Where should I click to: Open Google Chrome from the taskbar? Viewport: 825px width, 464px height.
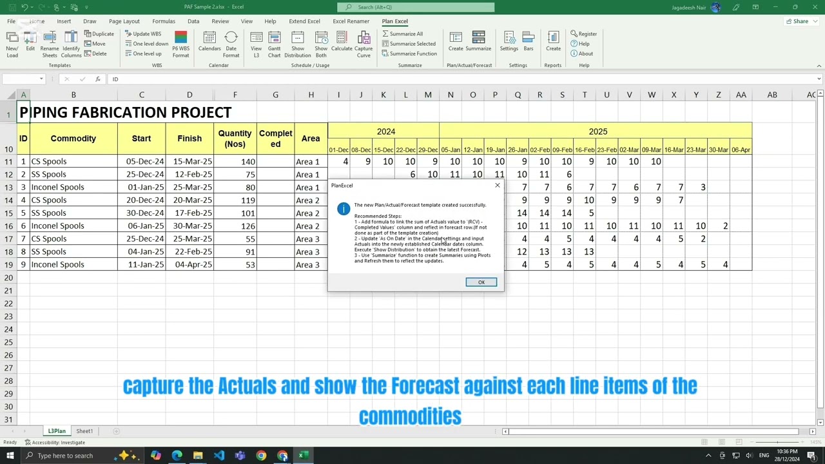tap(261, 456)
